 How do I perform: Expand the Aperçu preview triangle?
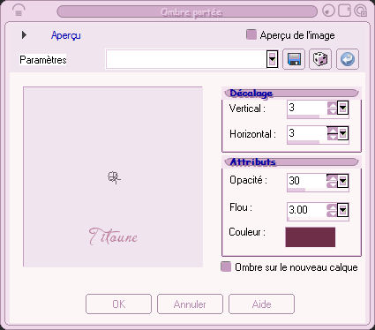point(24,35)
